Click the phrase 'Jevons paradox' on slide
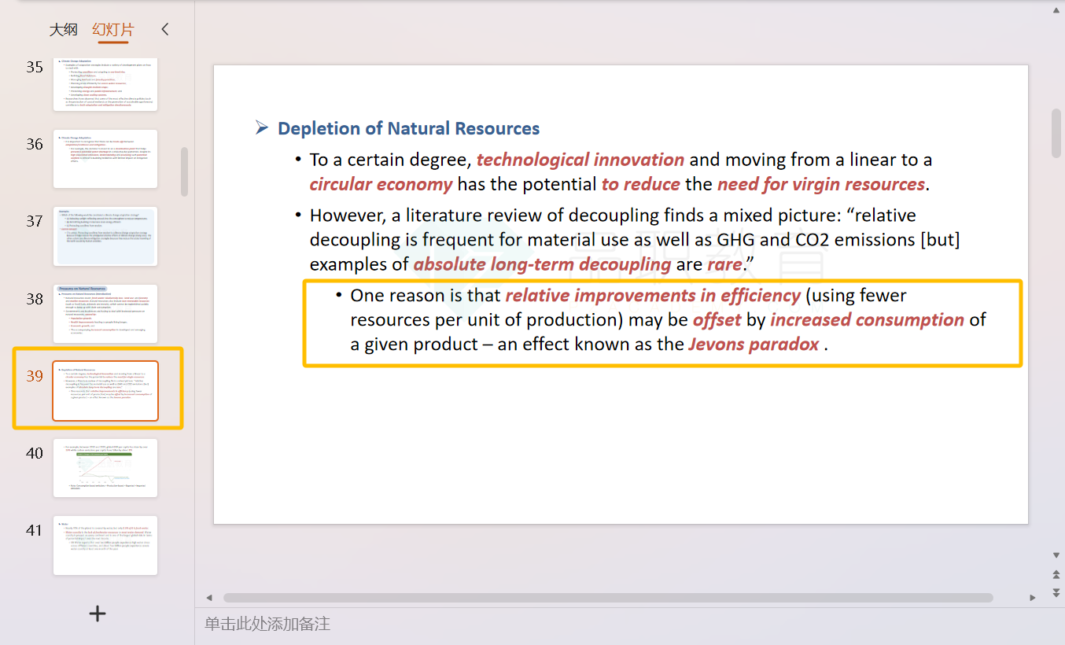Screen dimensions: 1065x645 pyautogui.click(x=754, y=345)
